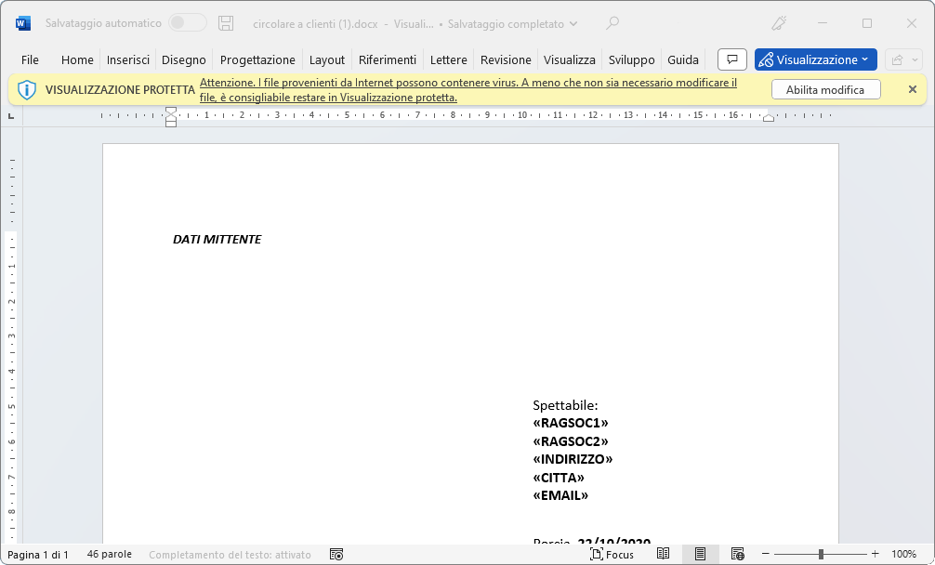Click the macro recording icon in status bar
This screenshot has width=935, height=565.
point(336,554)
